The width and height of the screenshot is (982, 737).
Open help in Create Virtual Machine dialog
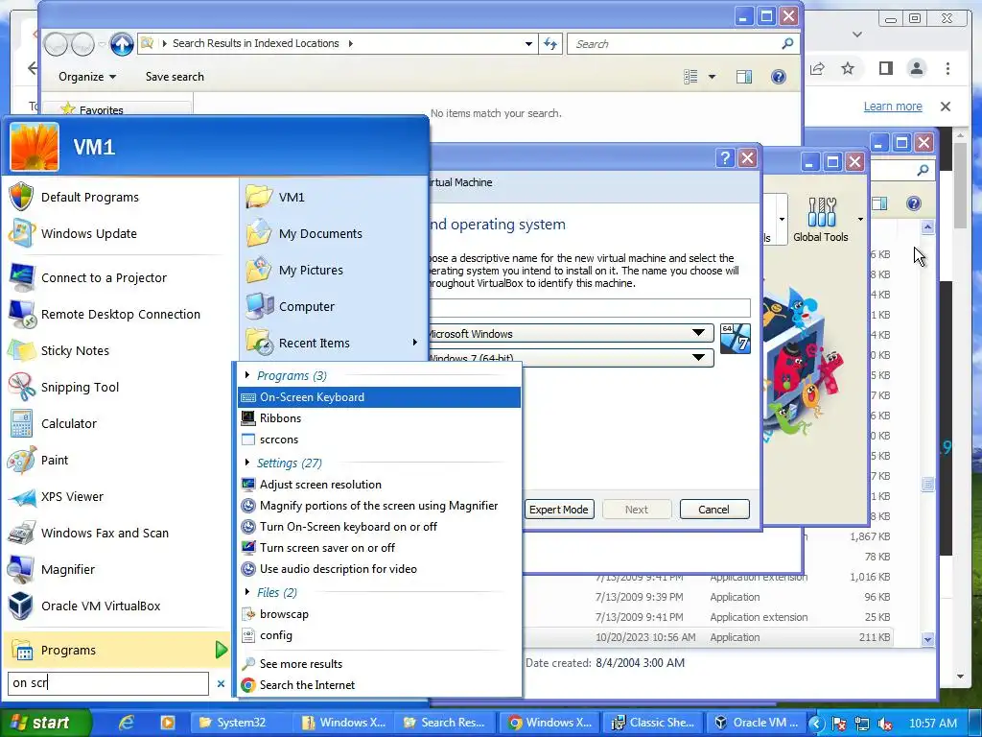tap(725, 158)
